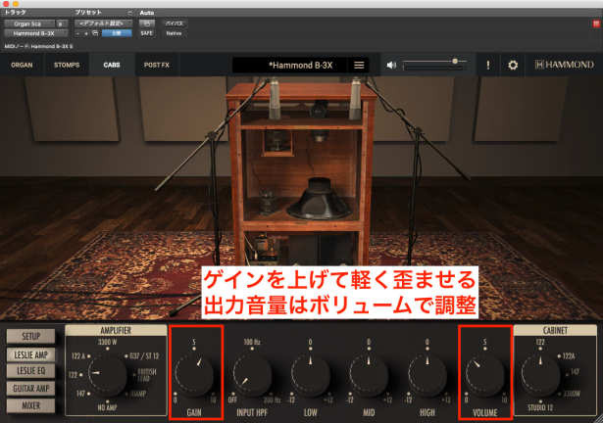
Task: Click the LOW EQ knob
Action: click(311, 375)
